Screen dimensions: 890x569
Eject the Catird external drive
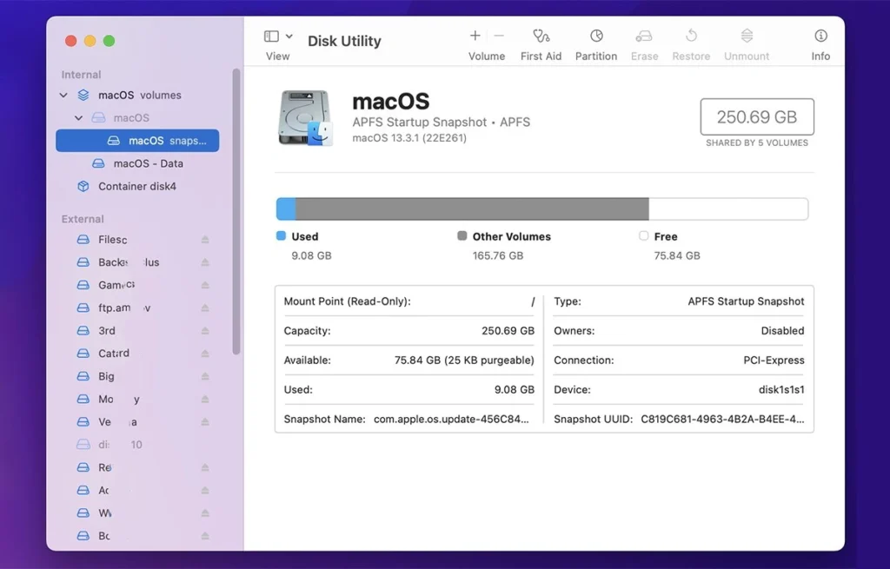203,353
